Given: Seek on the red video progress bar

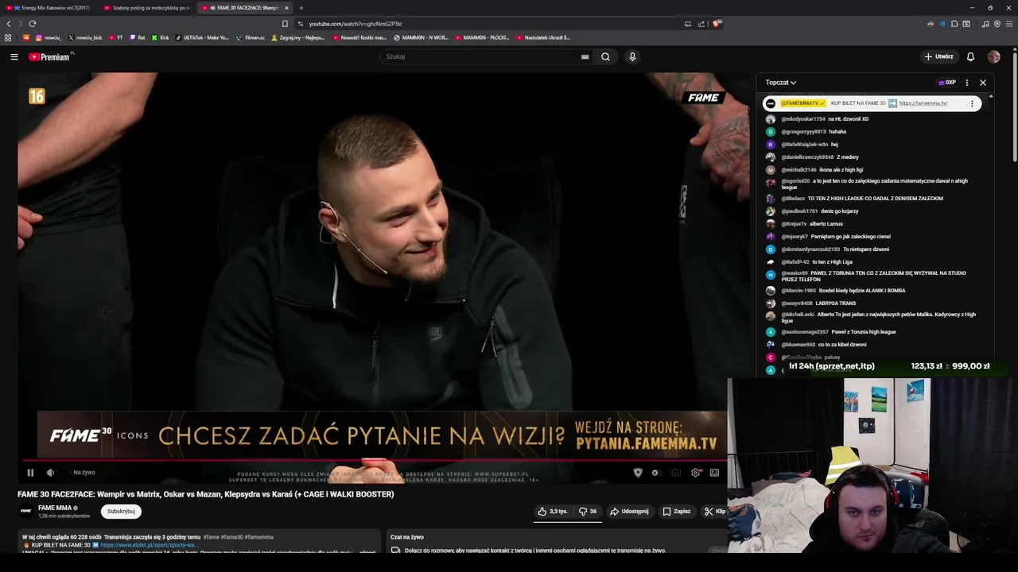Looking at the screenshot, I should pos(374,460).
